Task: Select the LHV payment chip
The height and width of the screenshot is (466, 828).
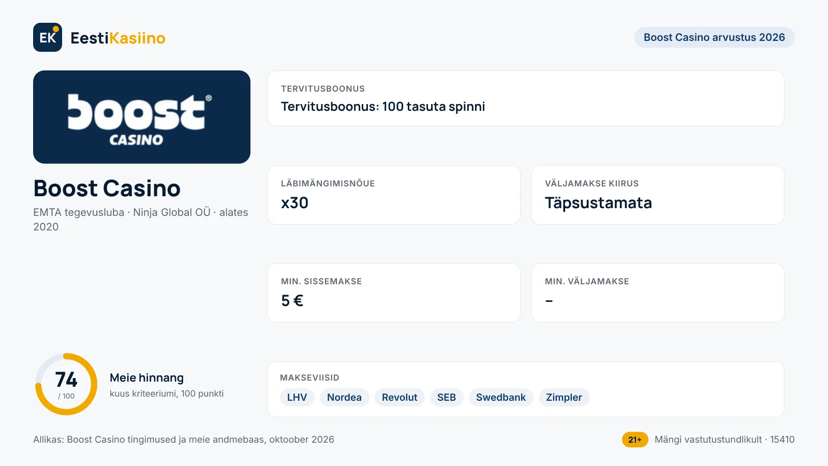Action: [297, 397]
